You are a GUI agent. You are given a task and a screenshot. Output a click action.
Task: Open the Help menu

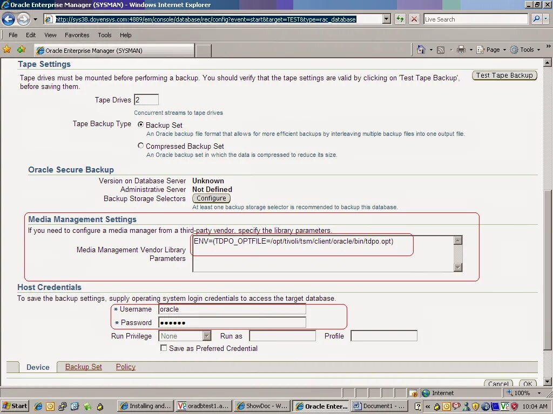tap(125, 35)
